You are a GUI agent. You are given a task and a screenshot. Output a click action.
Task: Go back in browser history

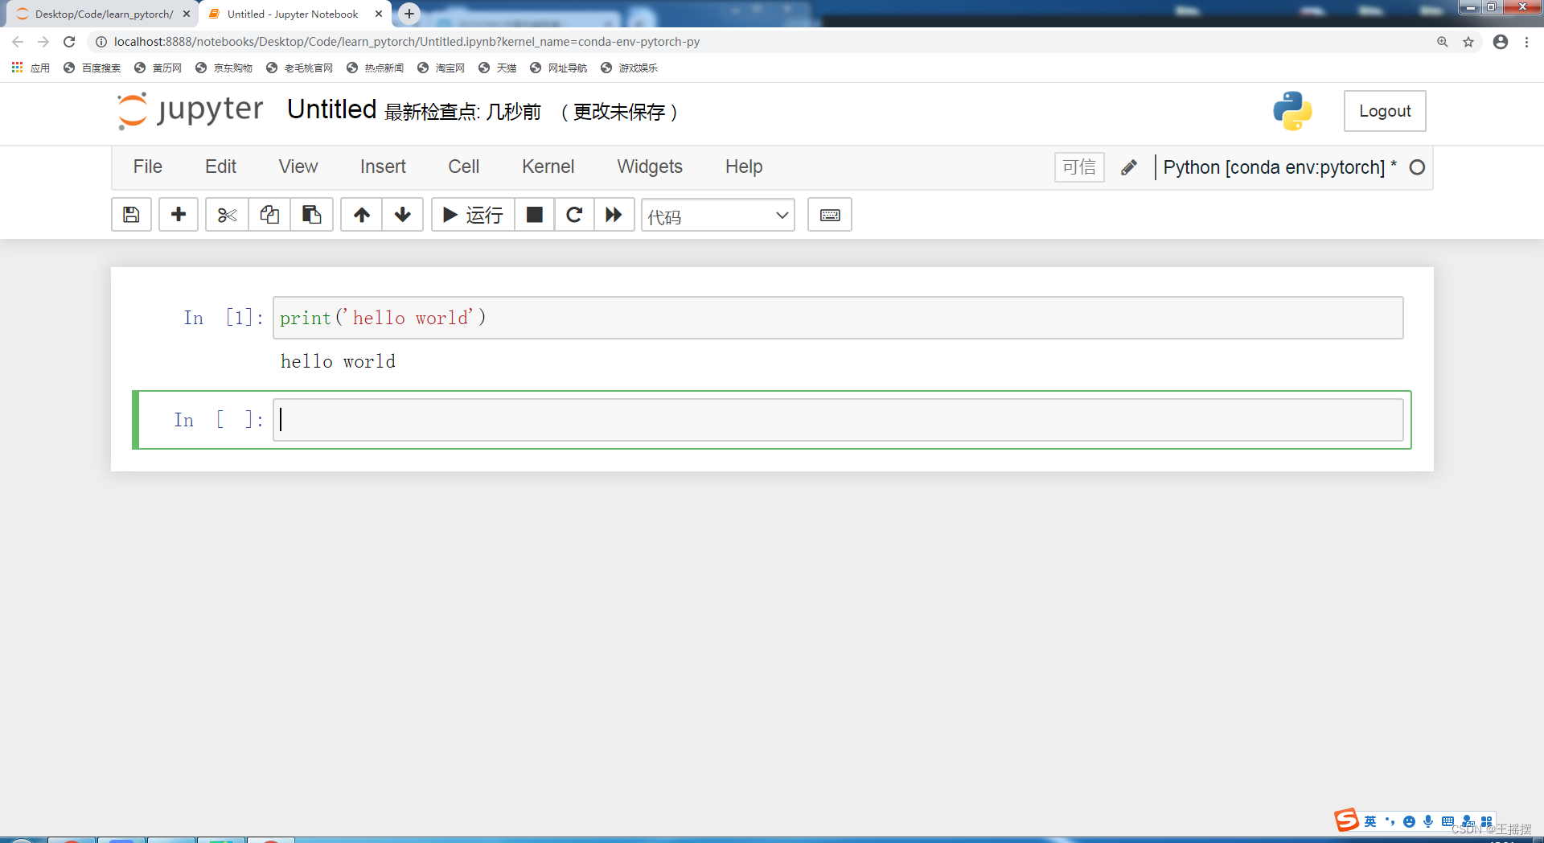coord(18,42)
